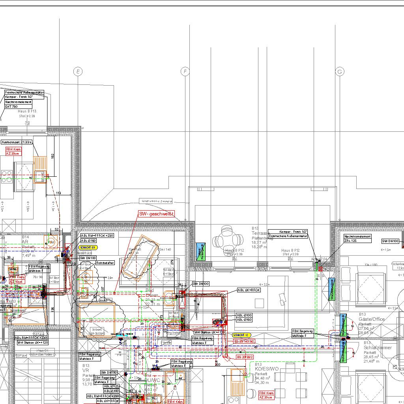Viewport: 404px width, 404px height.
Task: Select the red SW-geschweißt annotation
Action: click(156, 214)
